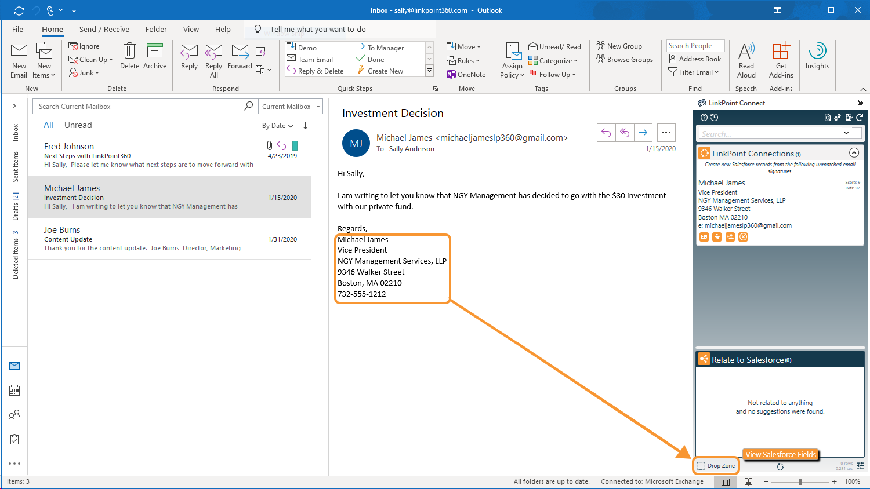Image resolution: width=870 pixels, height=489 pixels.
Task: Expand the folder pane
Action: coord(14,106)
